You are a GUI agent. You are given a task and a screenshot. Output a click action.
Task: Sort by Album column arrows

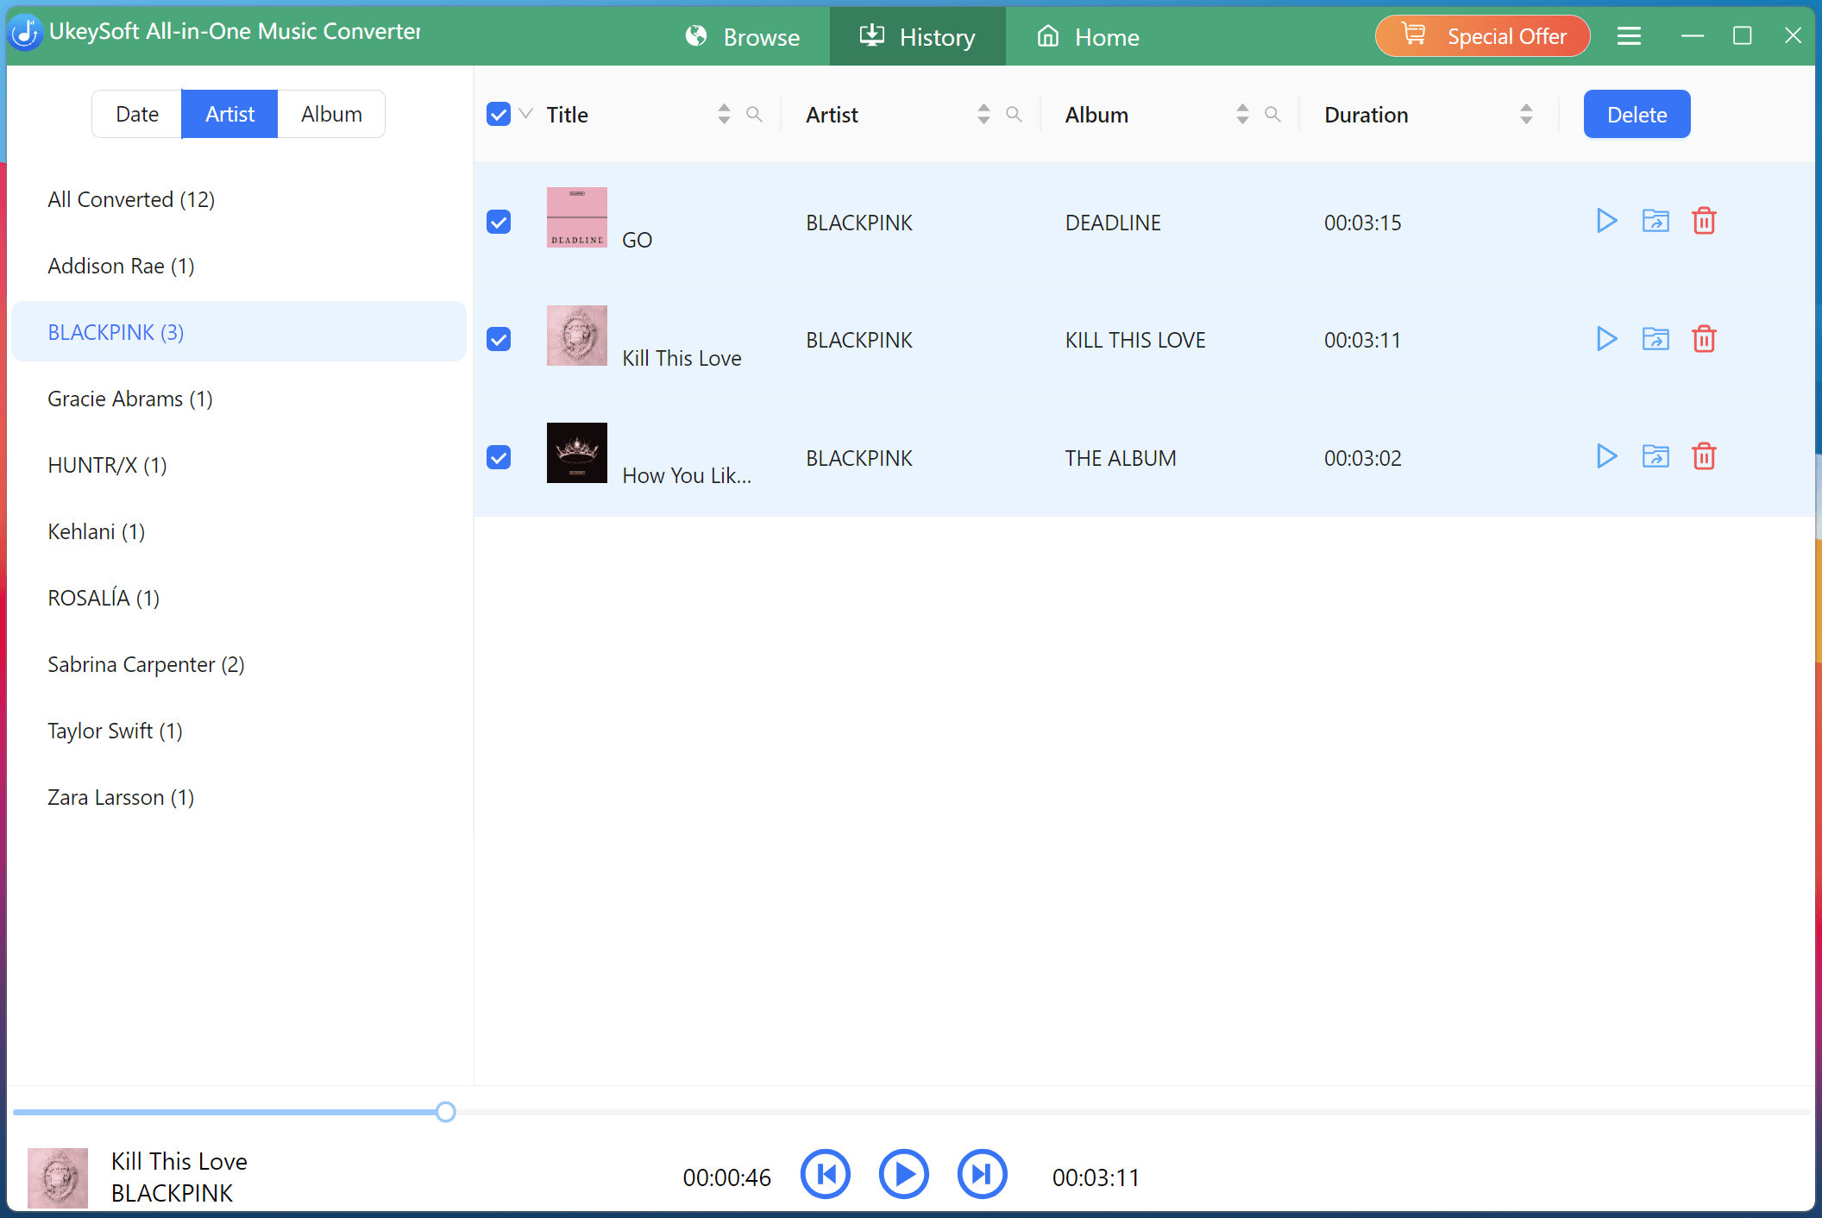[1242, 114]
